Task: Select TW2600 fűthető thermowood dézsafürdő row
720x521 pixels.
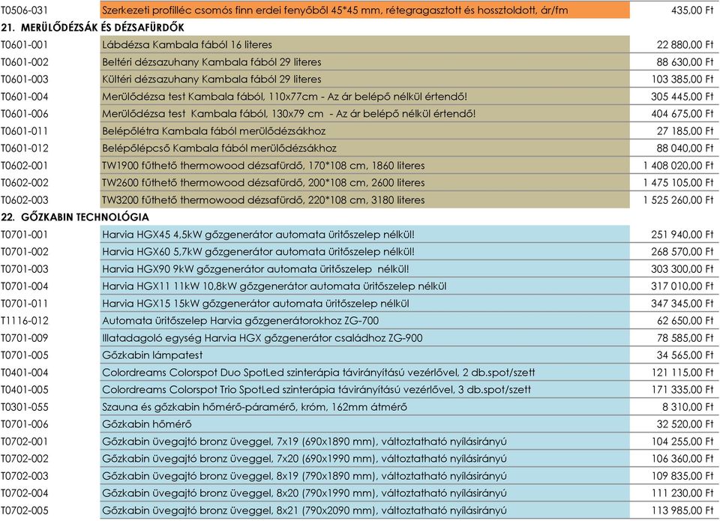Action: click(x=365, y=182)
